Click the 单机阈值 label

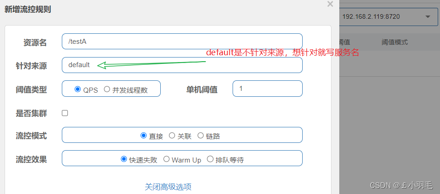point(202,89)
